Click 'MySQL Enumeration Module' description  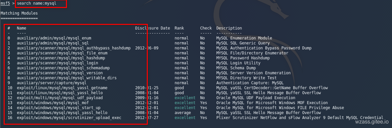pyautogui.click(x=244, y=38)
